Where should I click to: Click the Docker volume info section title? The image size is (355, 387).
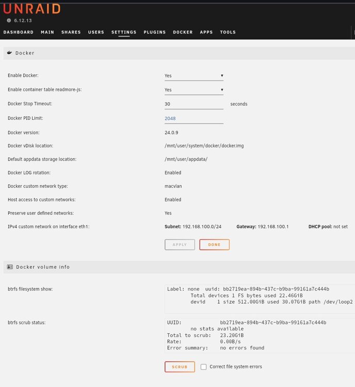click(43, 267)
